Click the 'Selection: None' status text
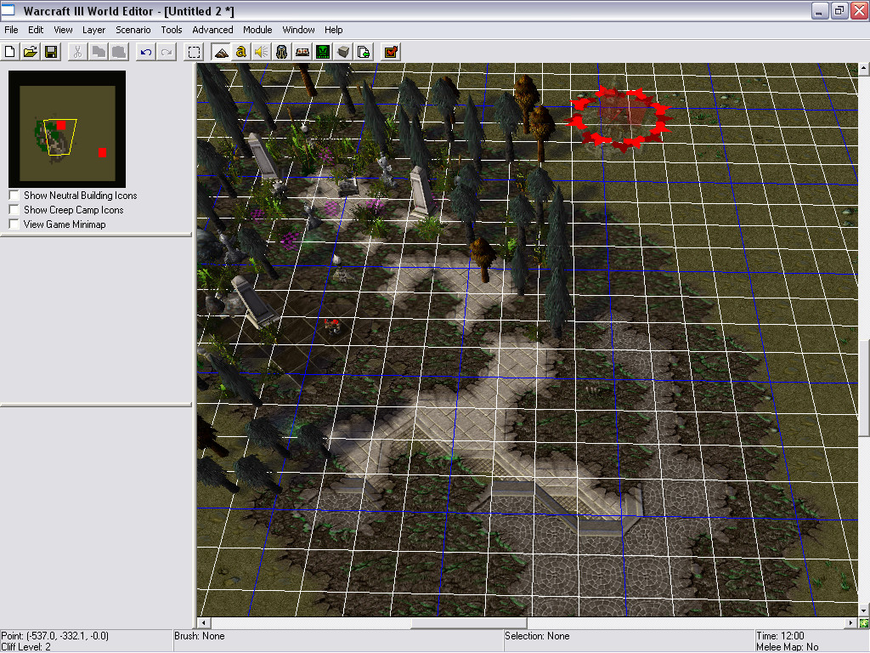Viewport: 870px width, 653px height. [537, 636]
